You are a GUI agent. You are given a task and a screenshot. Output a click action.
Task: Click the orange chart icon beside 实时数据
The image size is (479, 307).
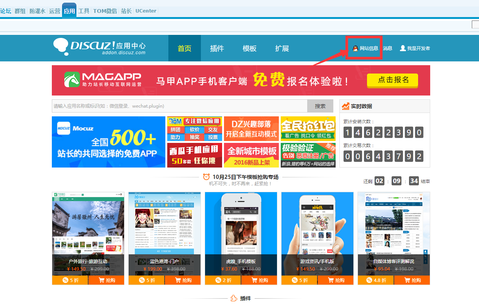coord(345,106)
